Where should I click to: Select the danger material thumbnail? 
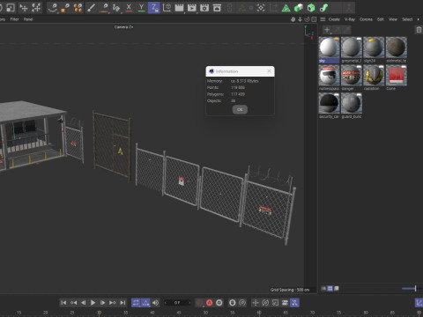(352, 75)
